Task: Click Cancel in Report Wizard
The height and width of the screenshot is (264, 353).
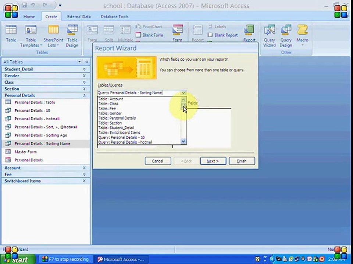Action: click(x=158, y=161)
